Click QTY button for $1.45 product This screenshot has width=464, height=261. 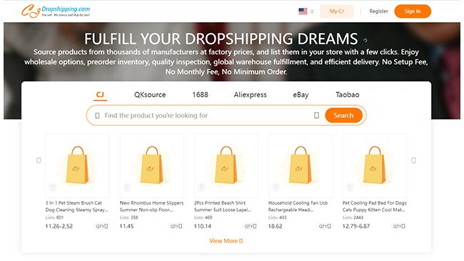click(x=176, y=226)
